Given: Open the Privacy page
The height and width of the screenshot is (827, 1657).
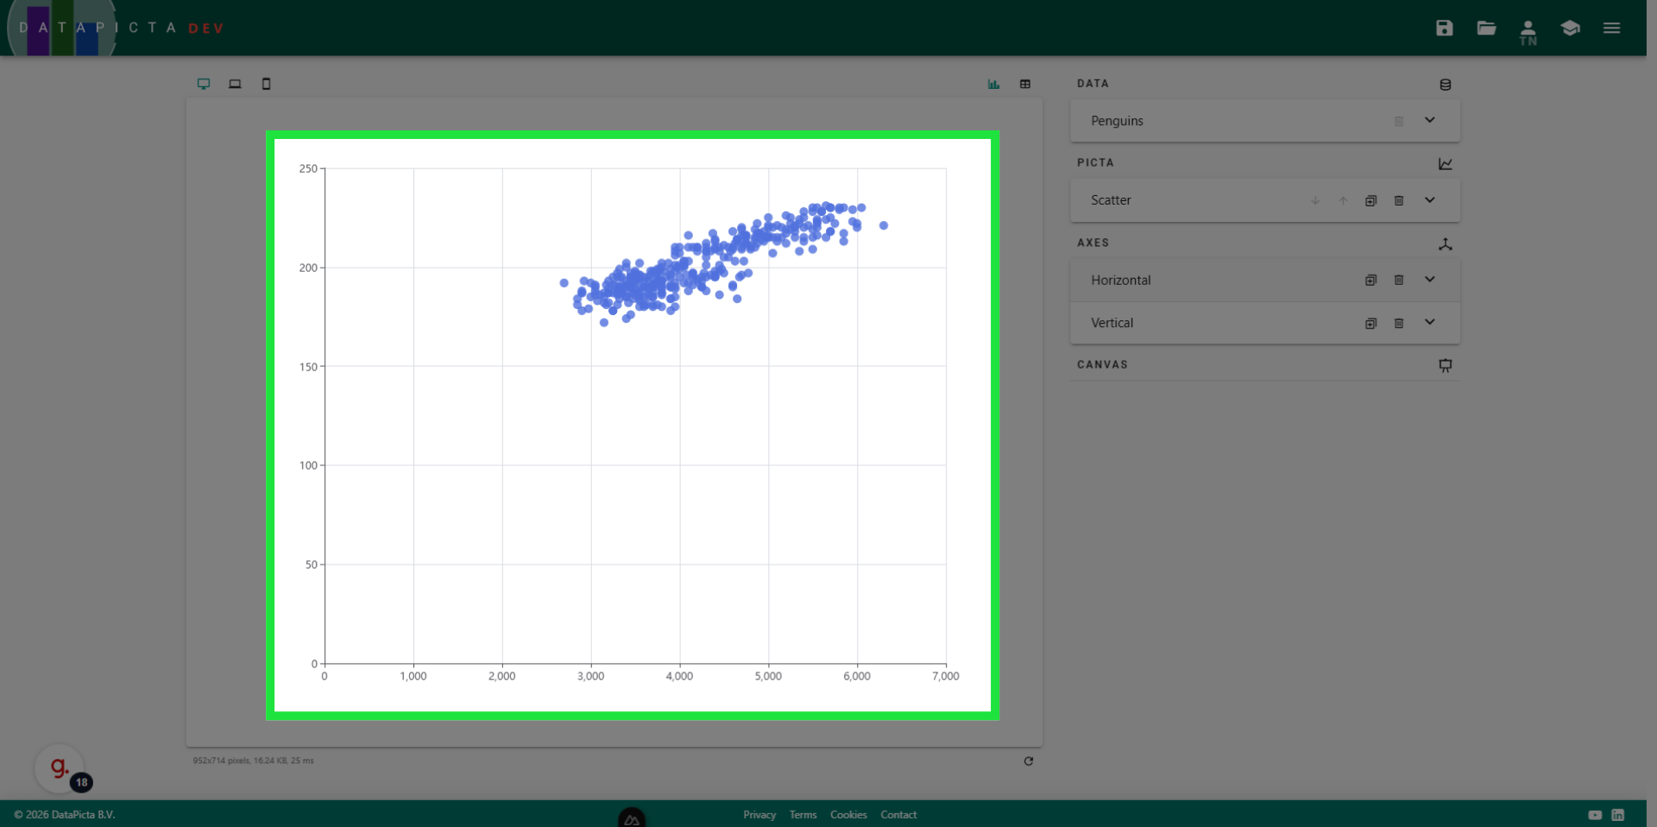Looking at the screenshot, I should tap(759, 814).
